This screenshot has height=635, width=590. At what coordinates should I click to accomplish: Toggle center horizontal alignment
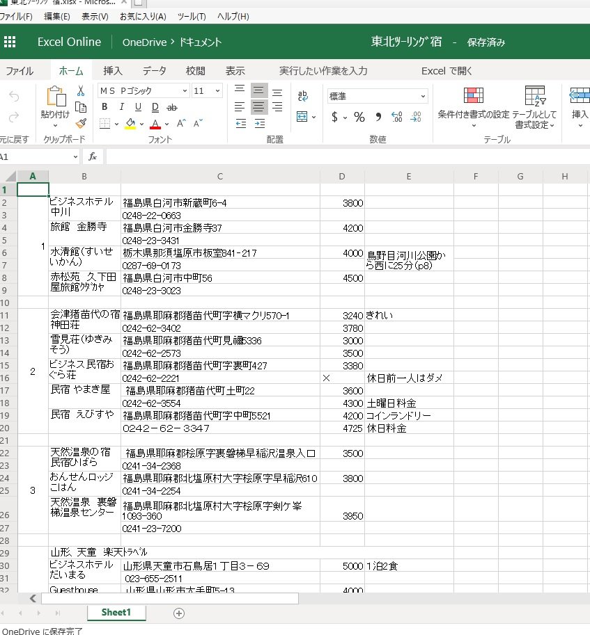258,107
